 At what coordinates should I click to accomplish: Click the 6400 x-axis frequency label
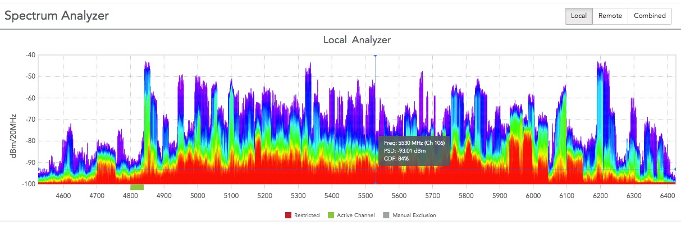click(x=667, y=195)
